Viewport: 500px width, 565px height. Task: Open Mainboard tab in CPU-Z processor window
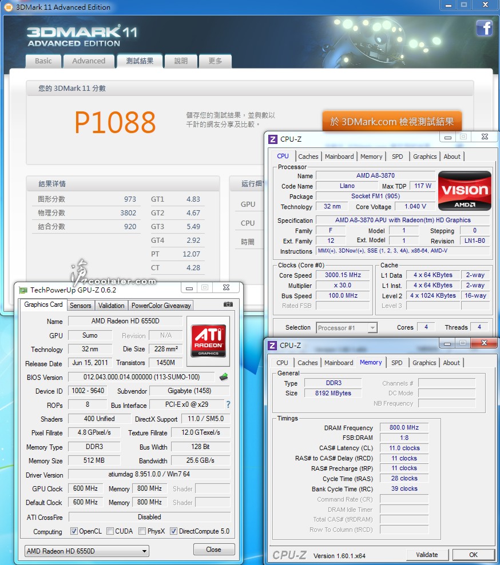click(339, 157)
